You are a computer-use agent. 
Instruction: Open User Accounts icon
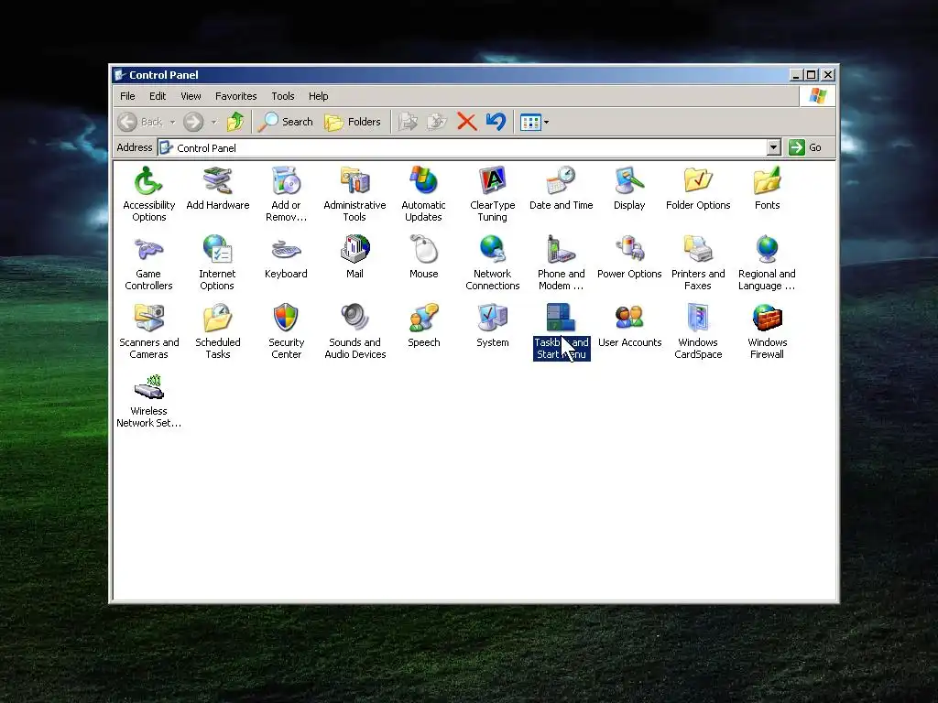[629, 318]
